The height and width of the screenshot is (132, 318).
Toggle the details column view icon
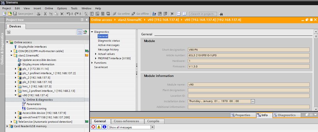tap(79, 32)
